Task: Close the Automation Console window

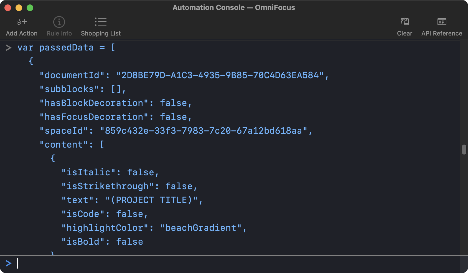Action: (x=8, y=8)
